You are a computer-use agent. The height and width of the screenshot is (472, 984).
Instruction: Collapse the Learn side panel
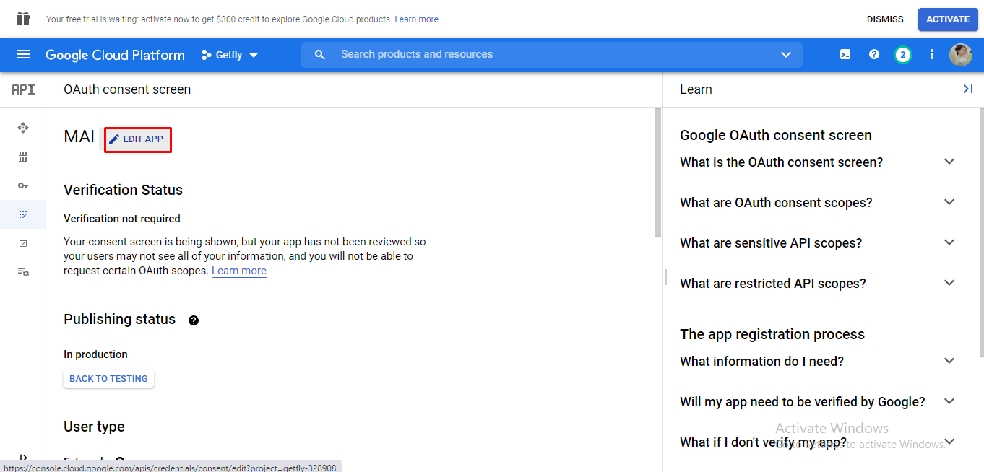pos(967,89)
